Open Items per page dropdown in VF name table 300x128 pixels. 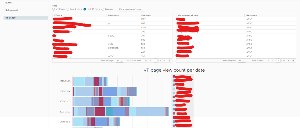[x=119, y=61]
